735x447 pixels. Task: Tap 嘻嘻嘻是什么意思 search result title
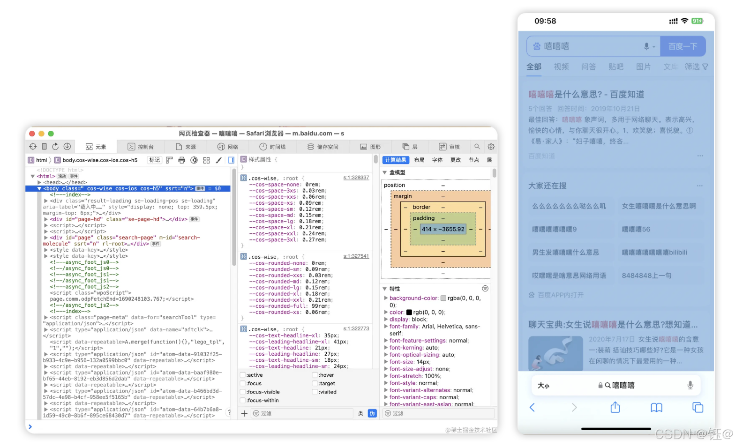[586, 94]
